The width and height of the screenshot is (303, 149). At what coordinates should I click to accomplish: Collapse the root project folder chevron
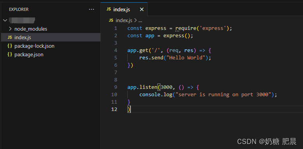coord(5,20)
